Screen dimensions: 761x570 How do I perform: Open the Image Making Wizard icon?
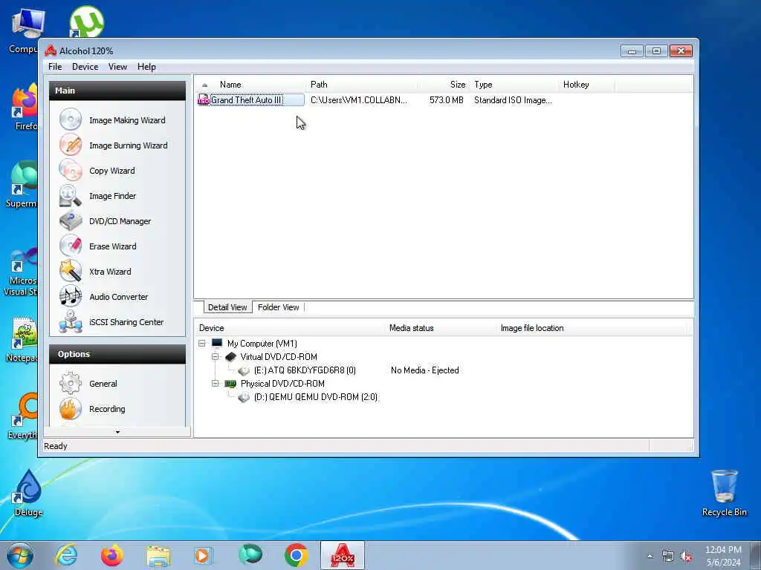71,119
